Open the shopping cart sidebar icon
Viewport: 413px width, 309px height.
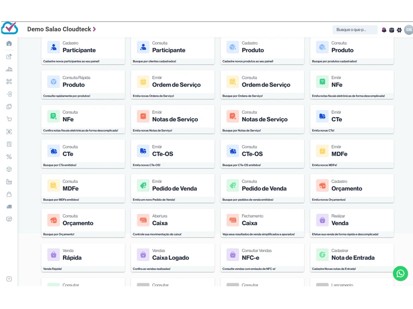[x=9, y=119]
